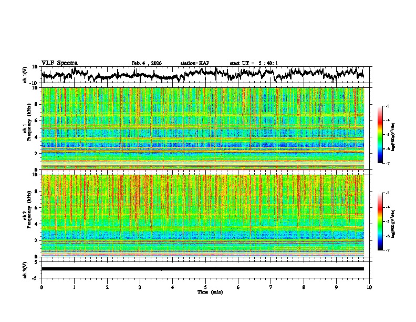Viewport: 416px width, 322px height.
Task: Click the "Time (min)" axis label
Action: (210, 292)
